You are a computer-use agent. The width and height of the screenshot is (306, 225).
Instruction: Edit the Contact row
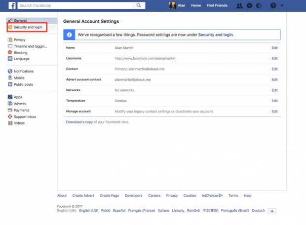click(x=274, y=69)
